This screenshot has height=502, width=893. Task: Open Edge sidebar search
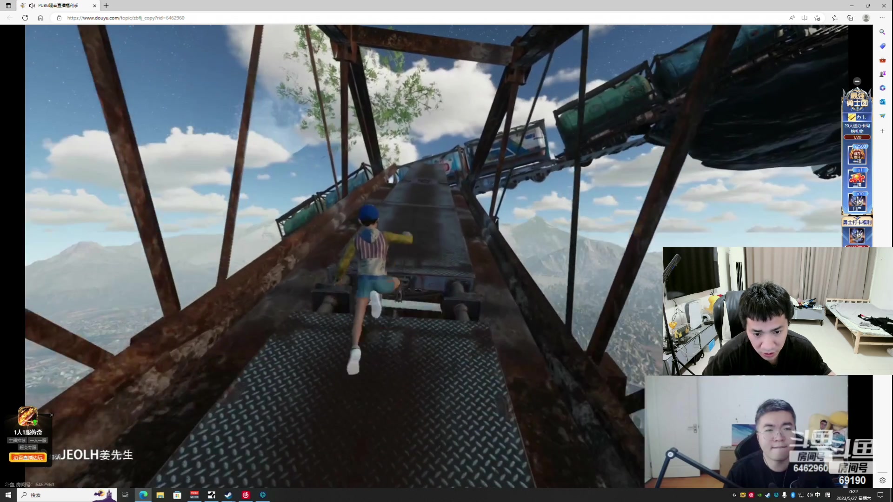882,32
